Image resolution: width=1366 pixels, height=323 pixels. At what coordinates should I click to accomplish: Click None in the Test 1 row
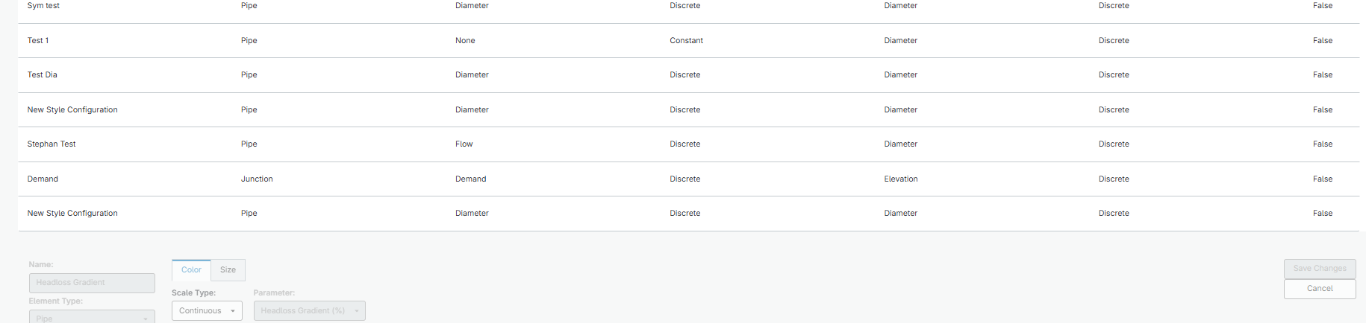click(x=465, y=41)
